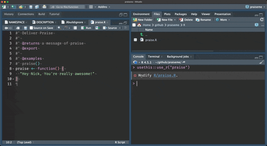Click the find/replace magnifier icon
This screenshot has width=267, height=146.
coord(59,28)
